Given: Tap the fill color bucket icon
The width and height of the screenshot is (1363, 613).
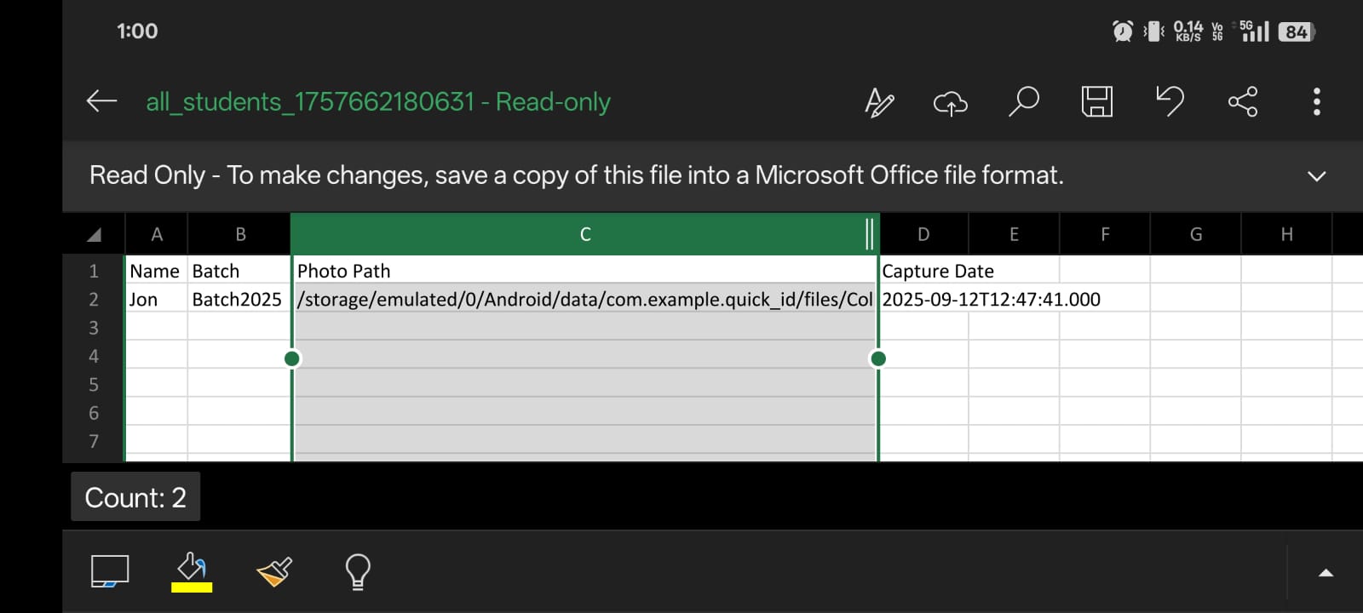Looking at the screenshot, I should 192,570.
